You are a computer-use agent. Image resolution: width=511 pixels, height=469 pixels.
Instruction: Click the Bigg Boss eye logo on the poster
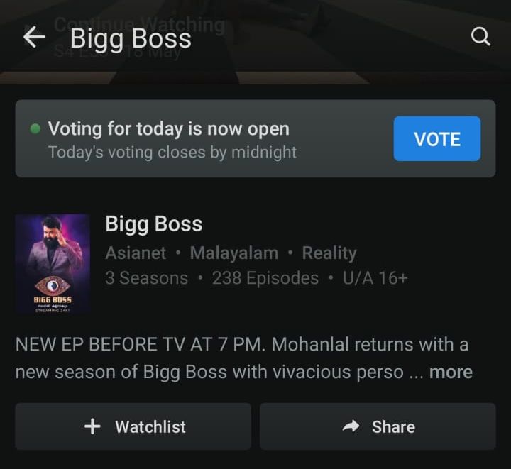[x=52, y=286]
